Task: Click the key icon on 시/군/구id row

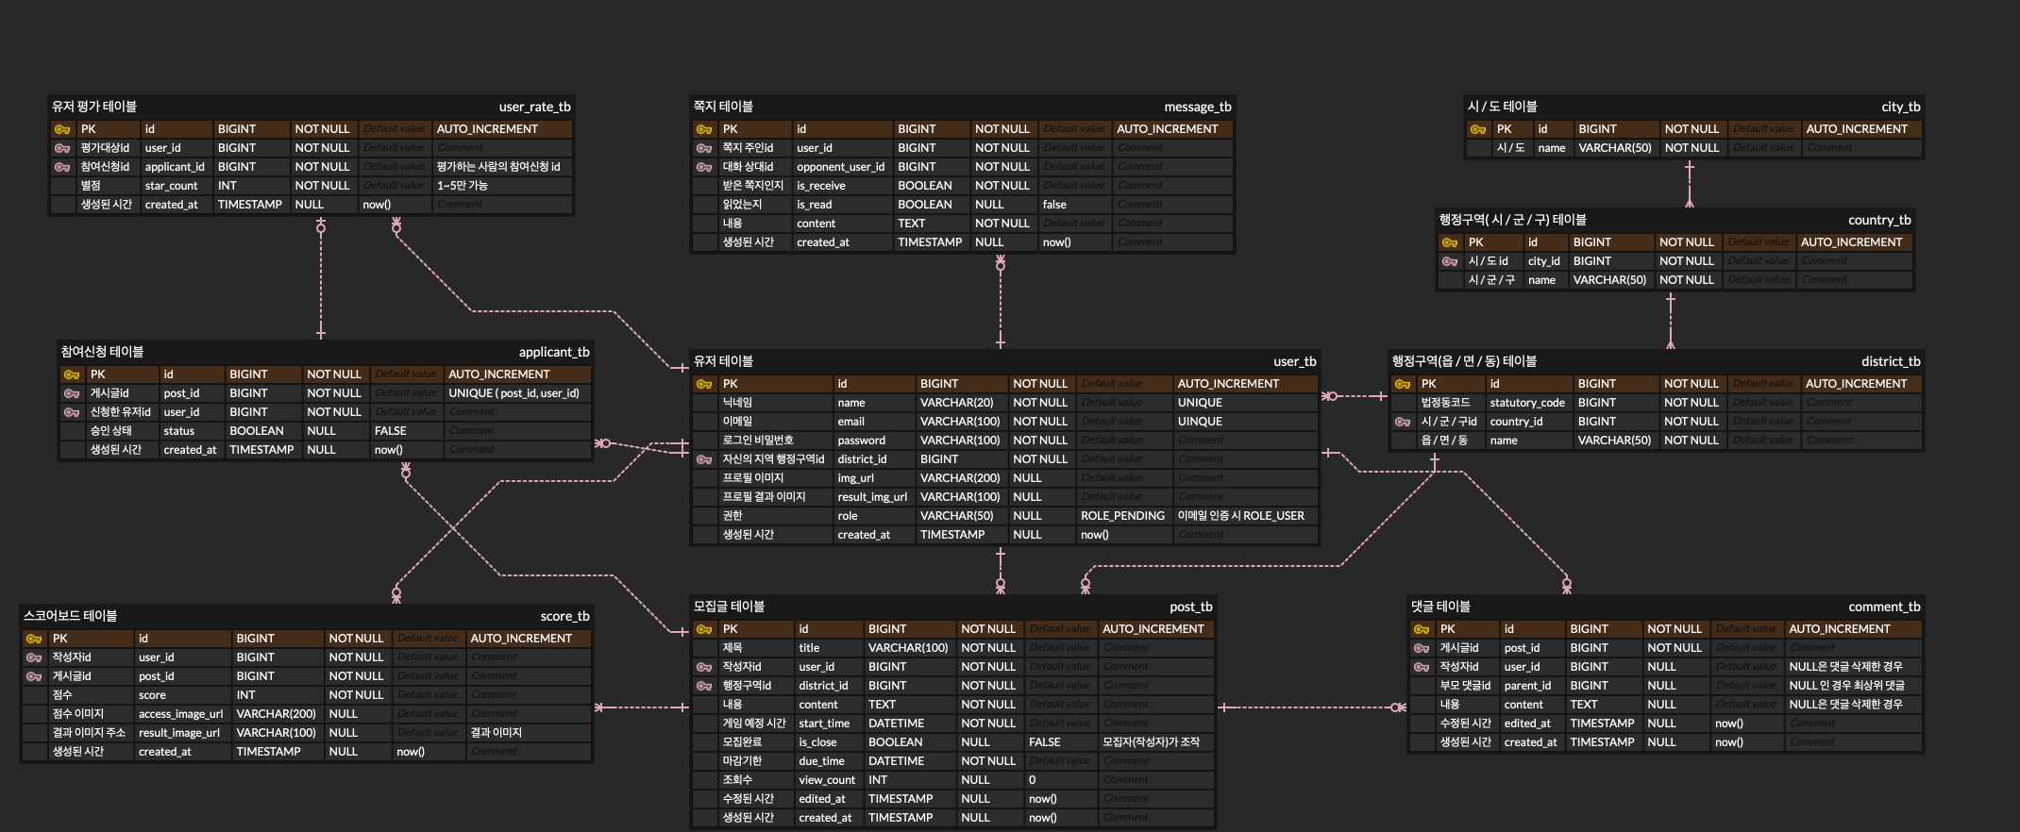Action: coord(1403,422)
